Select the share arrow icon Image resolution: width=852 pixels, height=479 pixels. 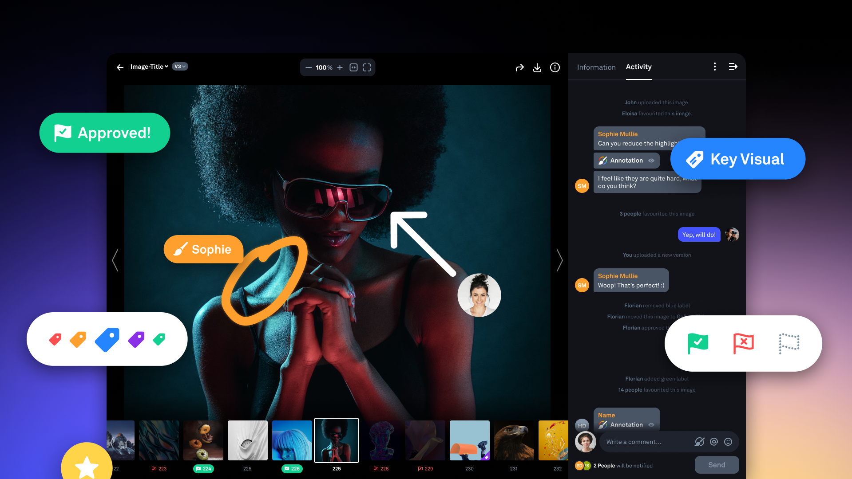[x=519, y=67]
